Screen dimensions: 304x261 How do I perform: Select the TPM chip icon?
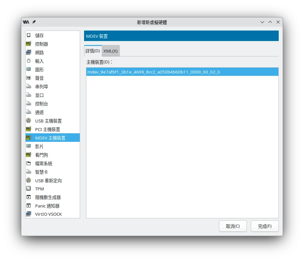point(29,188)
